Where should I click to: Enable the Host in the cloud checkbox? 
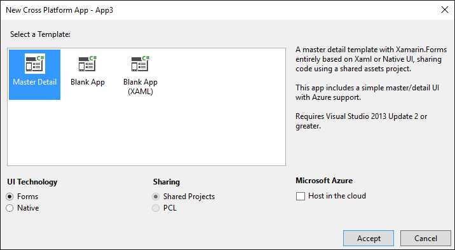pos(301,197)
